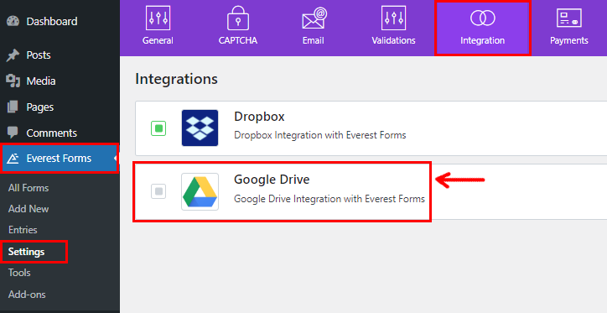Switch to the CAPTCHA tab label
Image resolution: width=607 pixels, height=313 pixels.
[238, 40]
